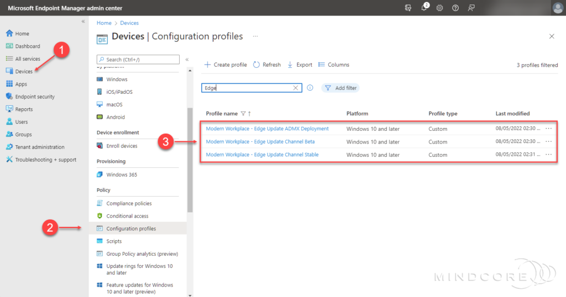Select Endpoint security in left navigation
The image size is (566, 297).
click(x=35, y=97)
